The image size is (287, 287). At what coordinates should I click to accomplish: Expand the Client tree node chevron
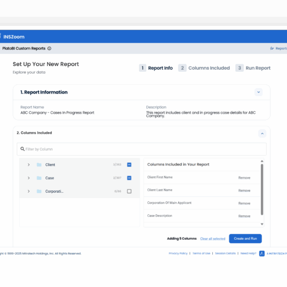coord(29,165)
